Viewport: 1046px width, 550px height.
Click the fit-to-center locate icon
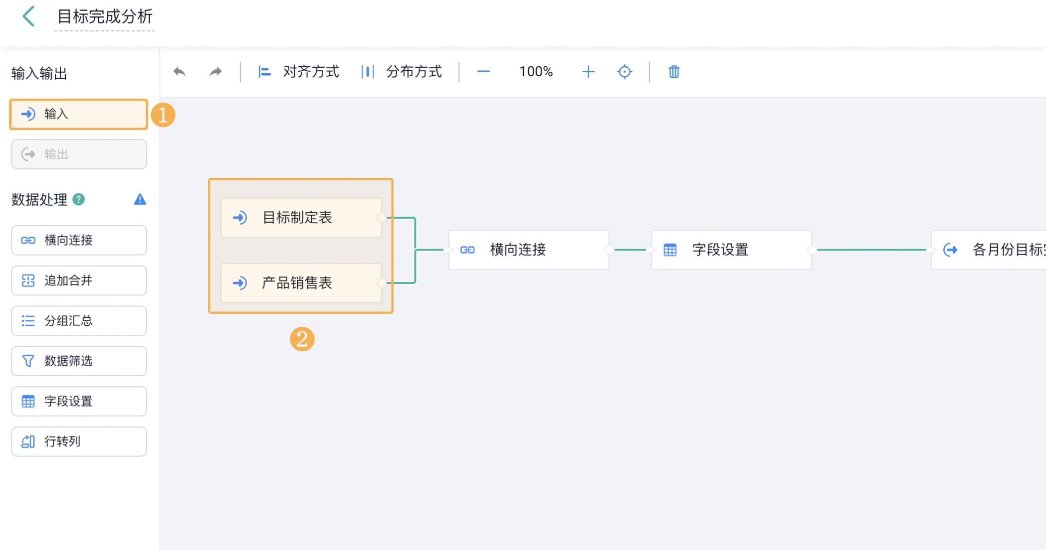625,72
